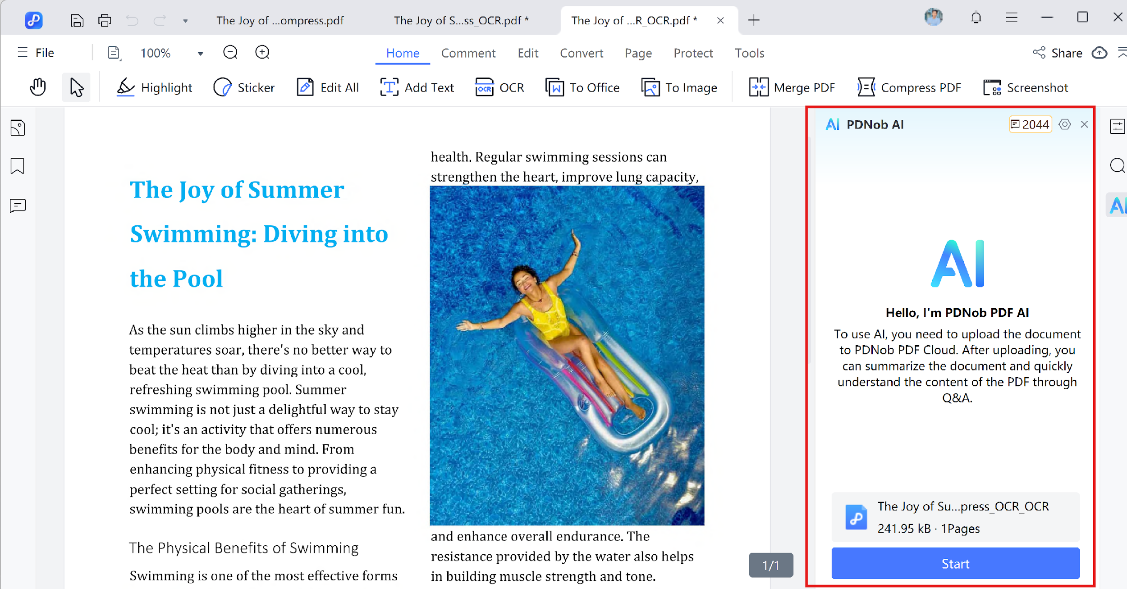
Task: Open the page thumbnails sidebar panel
Action: tap(18, 128)
